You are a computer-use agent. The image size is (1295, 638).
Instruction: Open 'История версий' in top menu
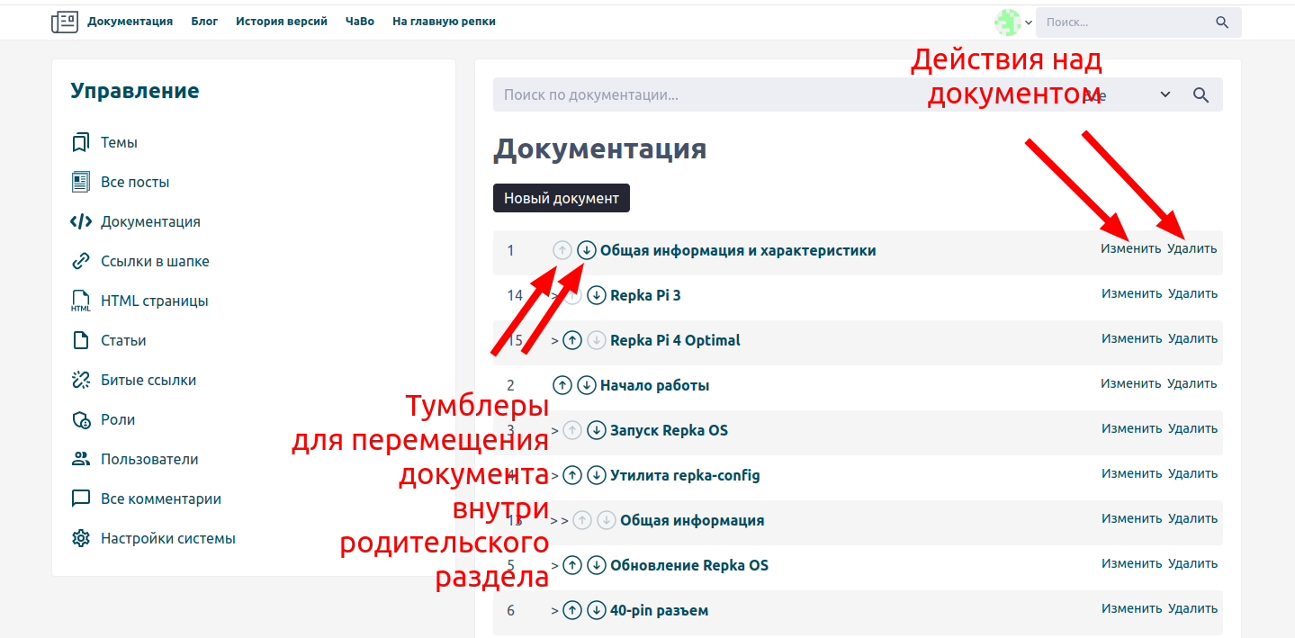[282, 22]
